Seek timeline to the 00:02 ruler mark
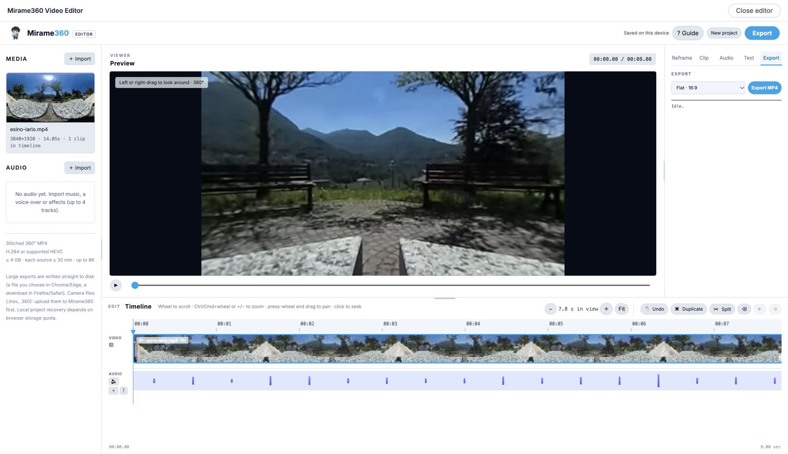Image resolution: width=788 pixels, height=454 pixels. (307, 324)
